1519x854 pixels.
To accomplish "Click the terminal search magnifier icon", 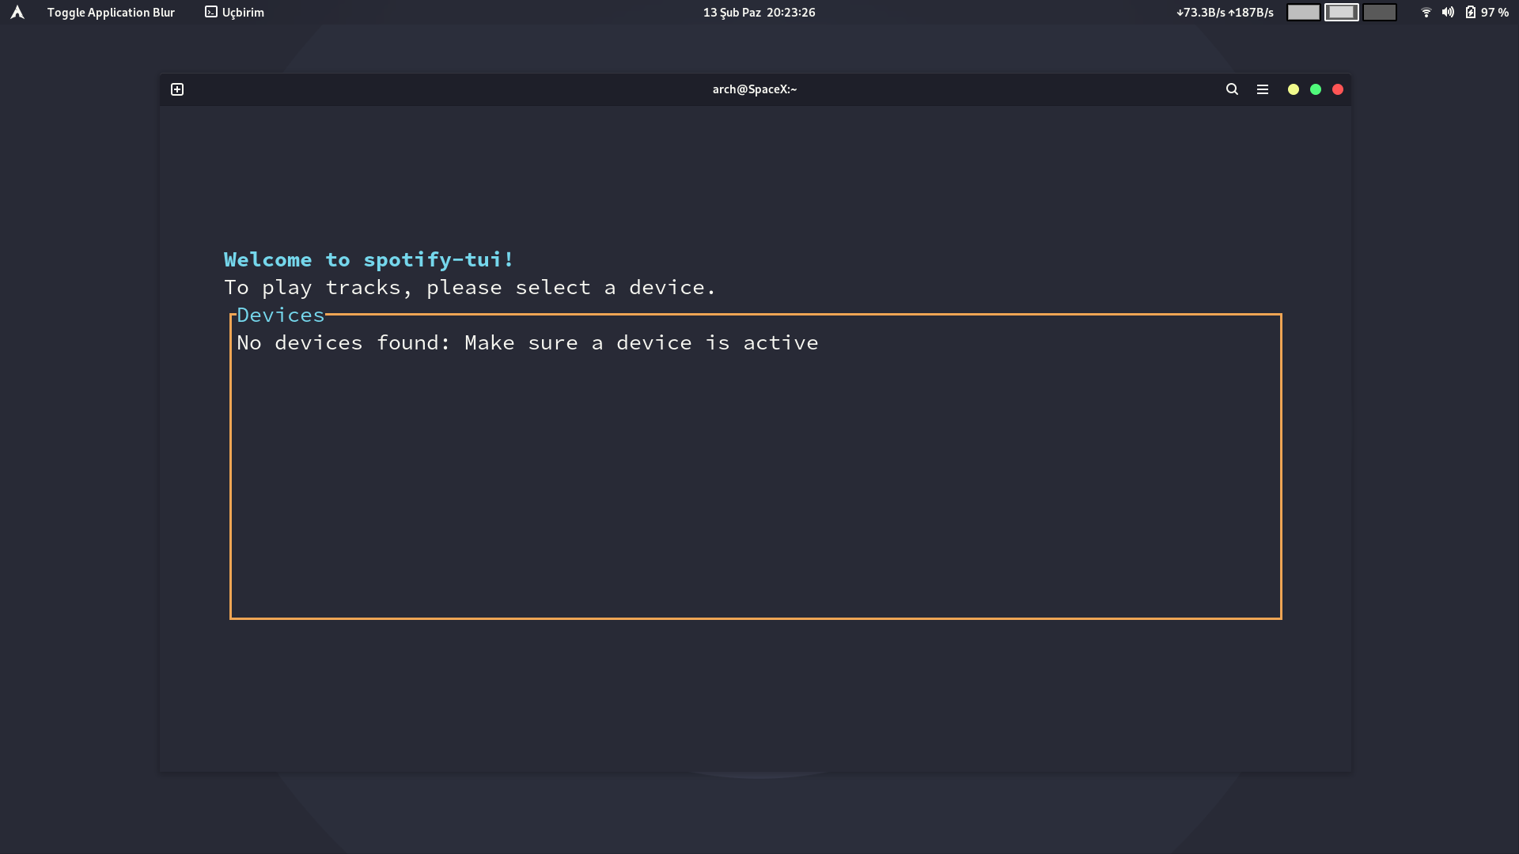I will (x=1232, y=89).
